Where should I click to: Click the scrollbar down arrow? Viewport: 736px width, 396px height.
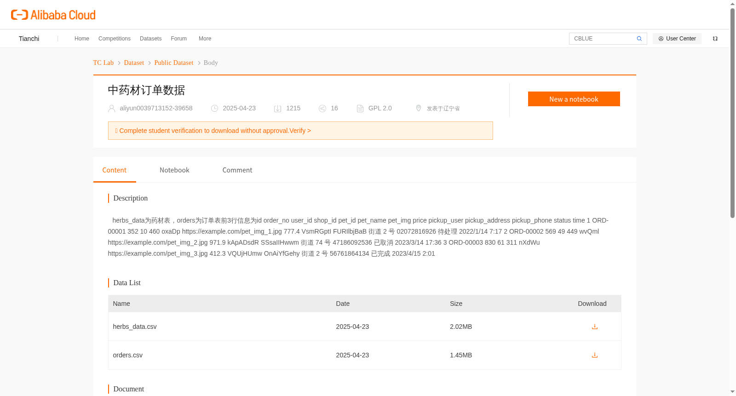coord(732,392)
